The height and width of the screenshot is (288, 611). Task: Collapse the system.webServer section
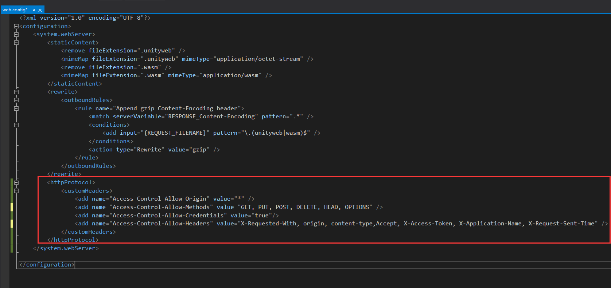tap(16, 34)
